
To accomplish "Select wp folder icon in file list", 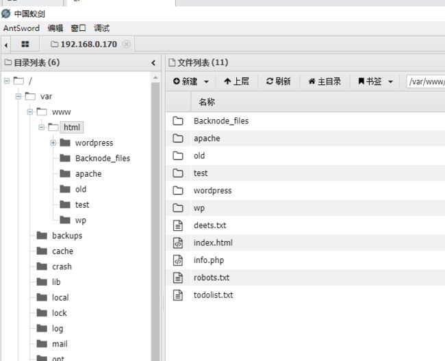I will tap(178, 208).
